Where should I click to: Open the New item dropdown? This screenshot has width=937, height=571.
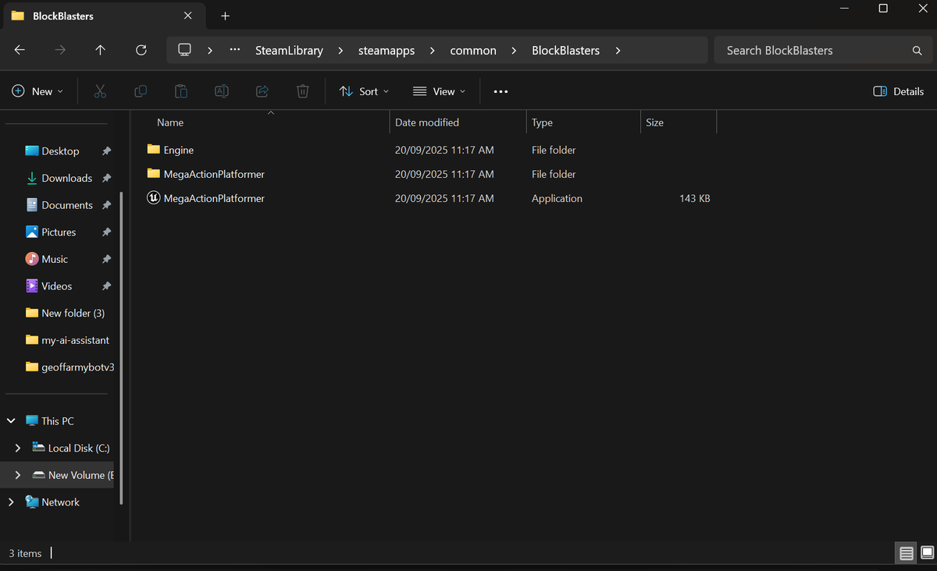coord(37,91)
